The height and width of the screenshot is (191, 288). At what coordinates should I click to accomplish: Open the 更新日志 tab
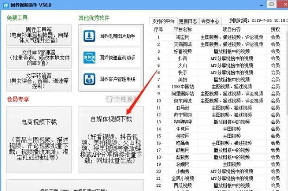[188, 21]
